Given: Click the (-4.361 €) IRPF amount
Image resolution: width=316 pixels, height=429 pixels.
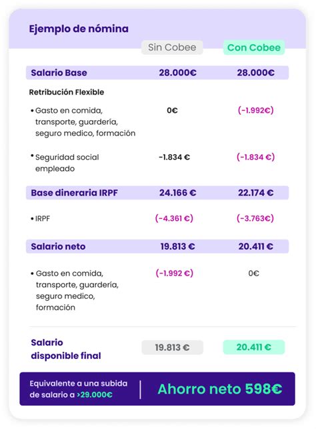Looking at the screenshot, I should [174, 218].
